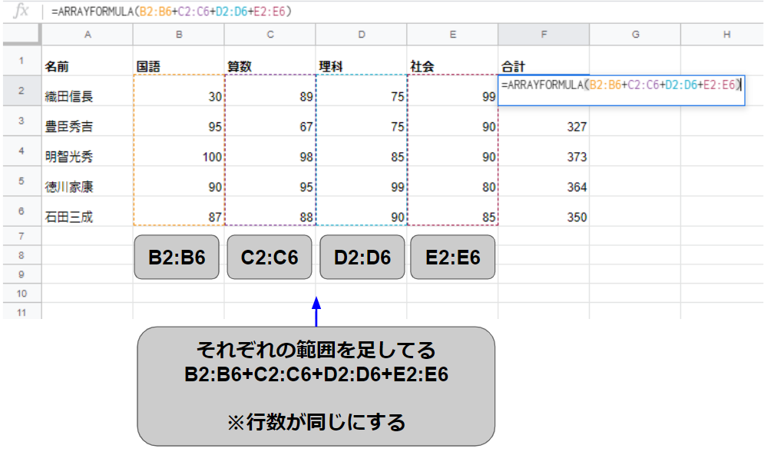The image size is (764, 452).
Task: Click 織田信長's 理科 score 75
Action: 362,91
